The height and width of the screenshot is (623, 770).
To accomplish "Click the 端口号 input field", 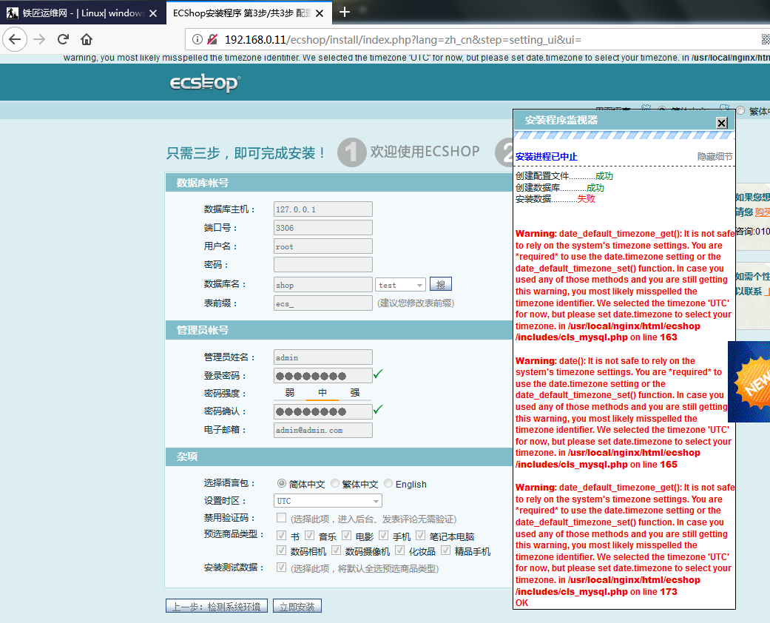I will tap(323, 227).
